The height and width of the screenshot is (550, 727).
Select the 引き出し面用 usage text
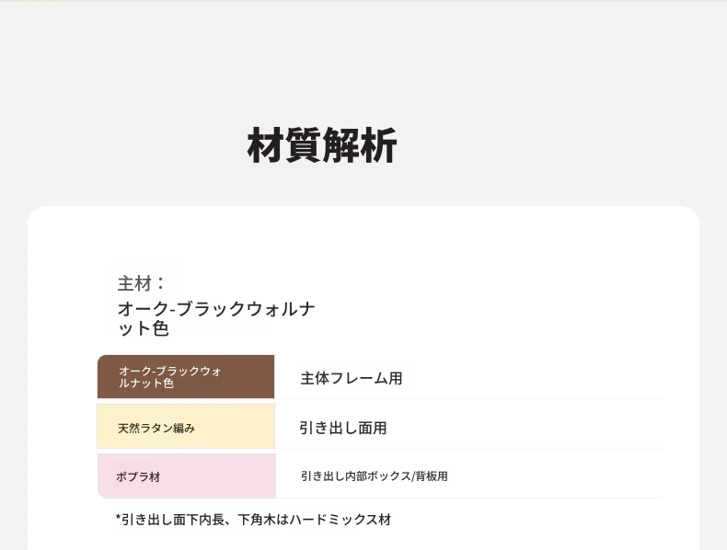[x=342, y=428]
